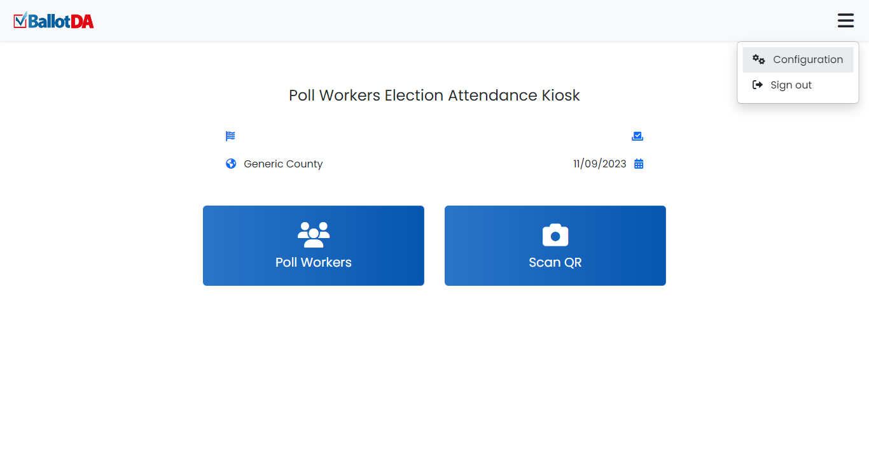Click the Poll Workers Election Attendance Kiosk heading

(434, 95)
